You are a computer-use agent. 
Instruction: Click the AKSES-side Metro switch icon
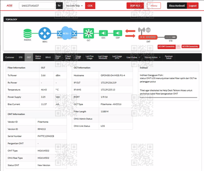click(x=75, y=33)
